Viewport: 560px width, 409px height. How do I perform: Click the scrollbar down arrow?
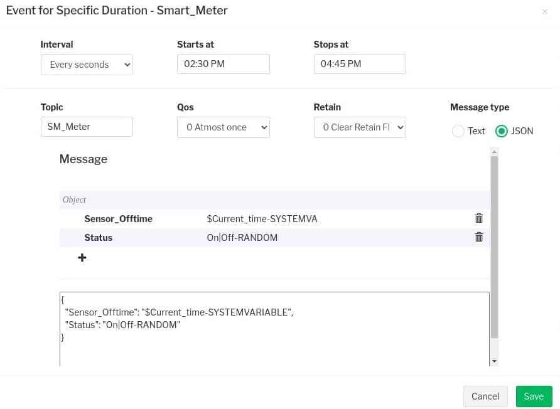494,361
